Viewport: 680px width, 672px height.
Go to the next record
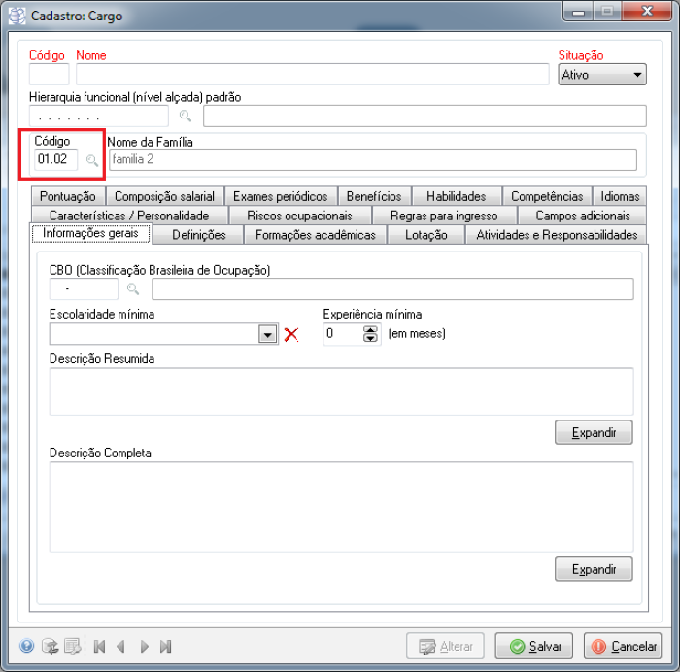coord(144,646)
